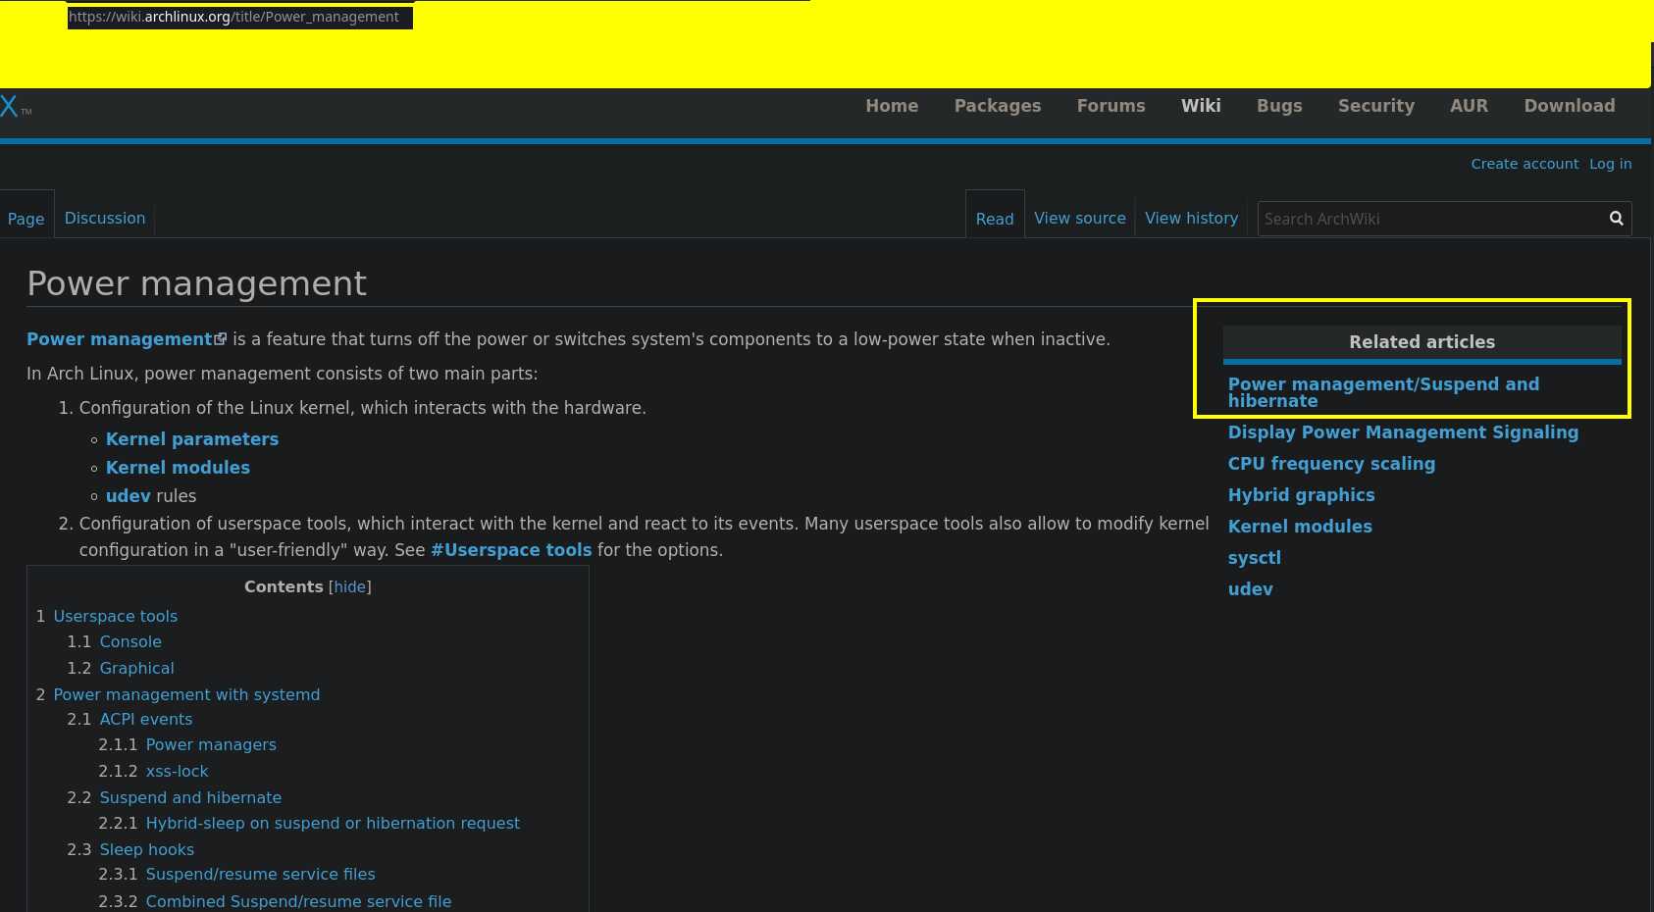Image resolution: width=1654 pixels, height=912 pixels.
Task: Open sysctl related article
Action: coord(1254,558)
